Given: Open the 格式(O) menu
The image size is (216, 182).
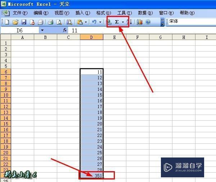Looking at the screenshot, I should (104, 13).
